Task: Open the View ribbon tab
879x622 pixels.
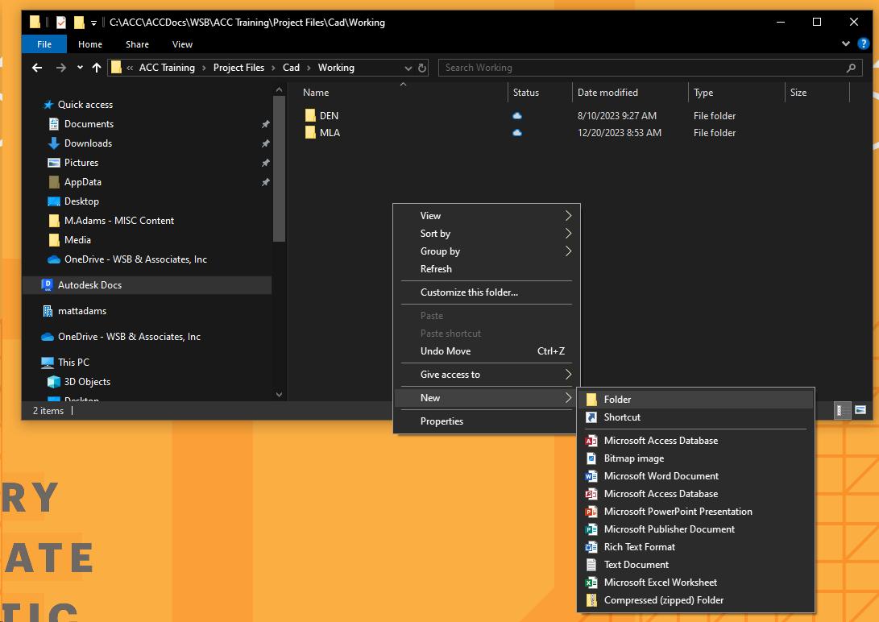Action: (182, 44)
